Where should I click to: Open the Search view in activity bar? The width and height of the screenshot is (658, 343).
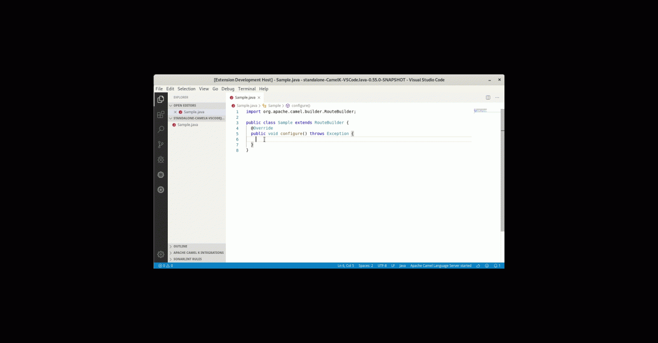click(161, 130)
